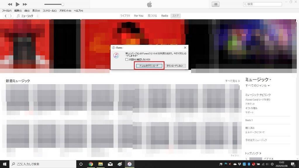299x168 pixels.
Task: Open the コントロール(C) menu
Action: (50, 11)
